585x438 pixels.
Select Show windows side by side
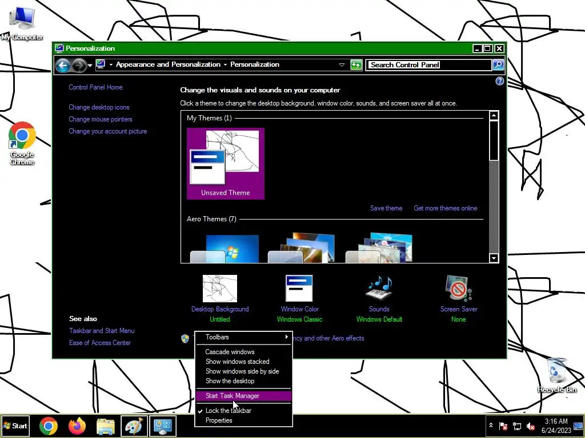coord(243,371)
